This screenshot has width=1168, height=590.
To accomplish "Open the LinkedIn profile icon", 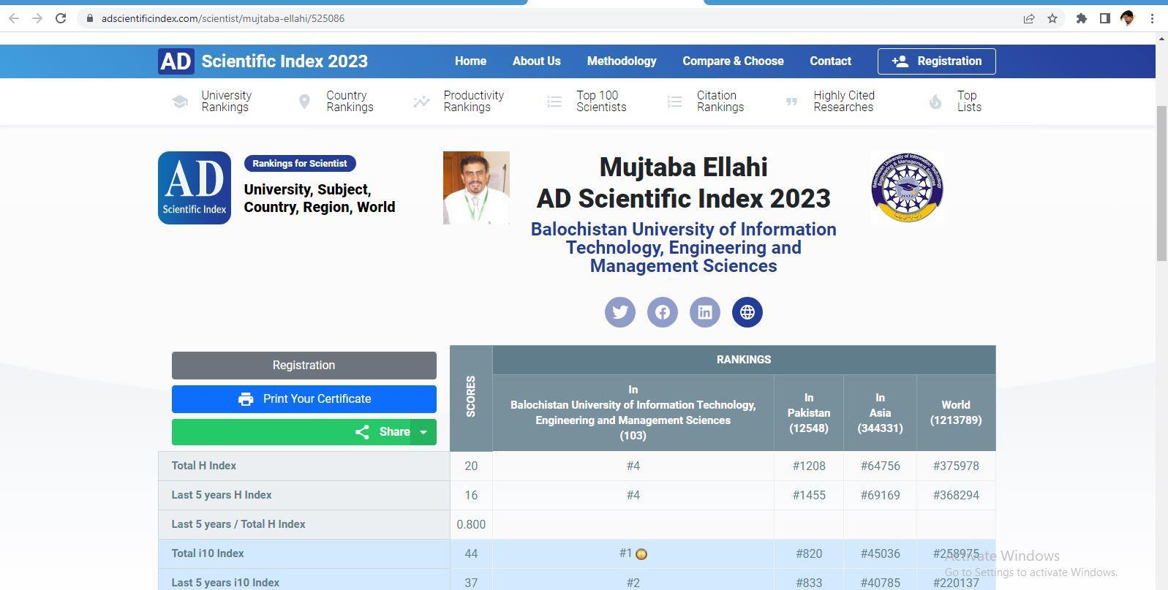I will [704, 312].
